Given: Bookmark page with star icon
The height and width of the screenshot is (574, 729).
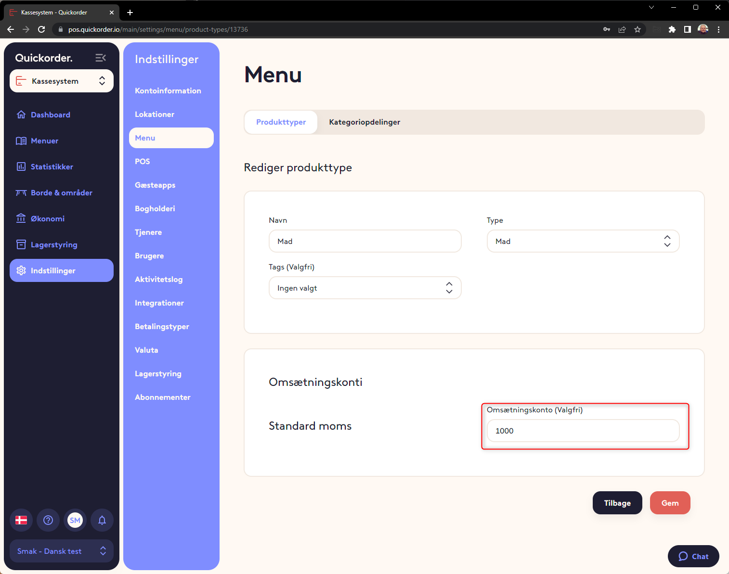Looking at the screenshot, I should pos(638,29).
